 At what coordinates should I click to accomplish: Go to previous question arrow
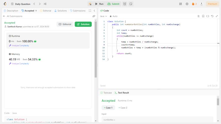tap(34, 4)
